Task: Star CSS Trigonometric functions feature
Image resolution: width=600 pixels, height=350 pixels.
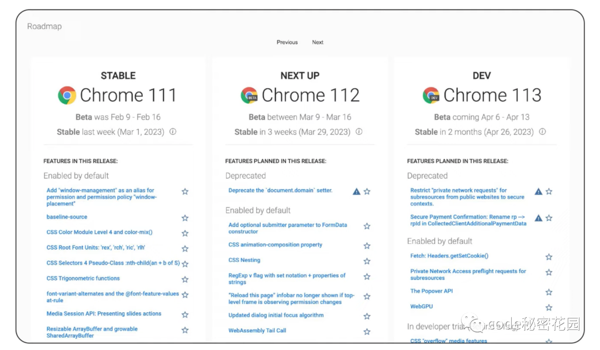Action: pos(185,280)
